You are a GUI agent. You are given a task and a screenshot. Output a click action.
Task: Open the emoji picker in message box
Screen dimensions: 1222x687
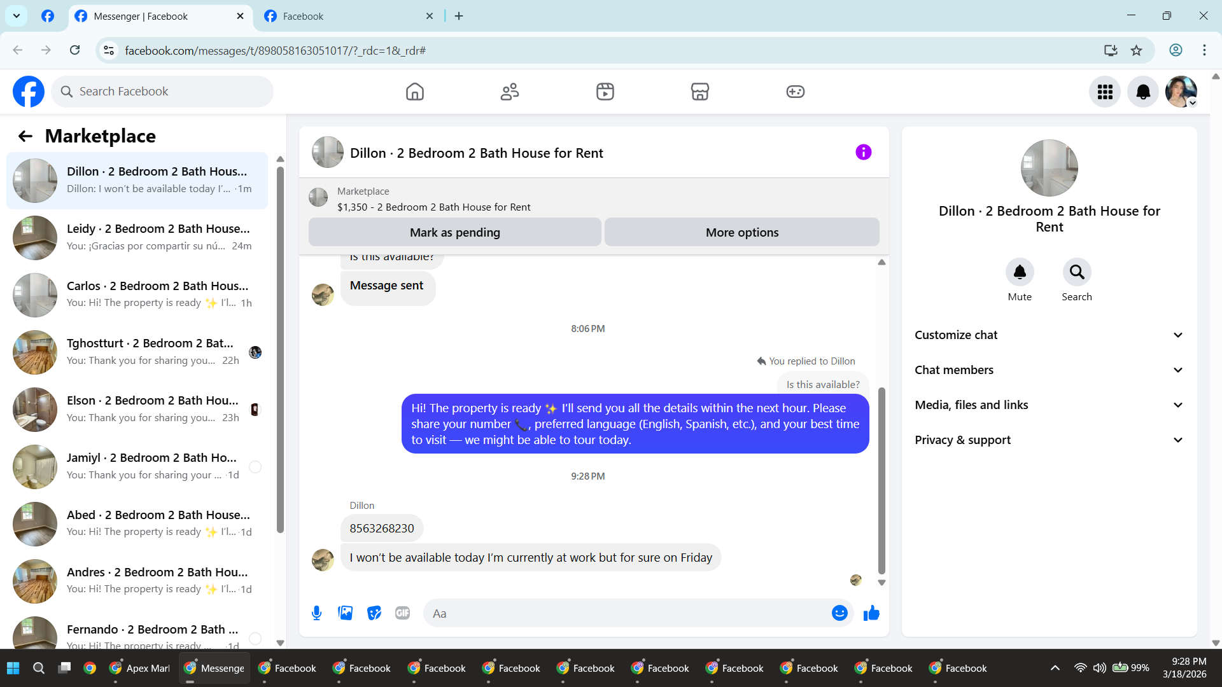[839, 613]
